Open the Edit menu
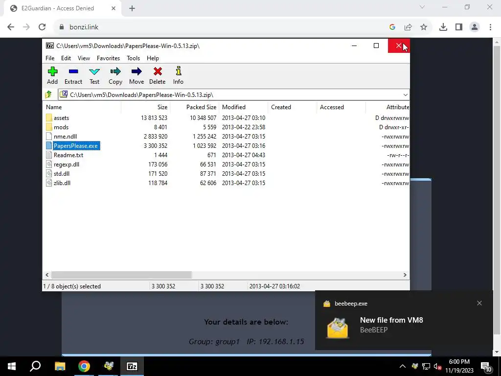 [66, 58]
